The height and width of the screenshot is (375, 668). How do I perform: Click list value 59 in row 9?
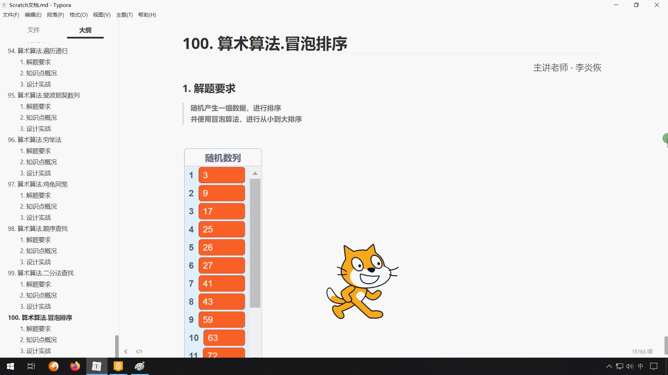(222, 319)
